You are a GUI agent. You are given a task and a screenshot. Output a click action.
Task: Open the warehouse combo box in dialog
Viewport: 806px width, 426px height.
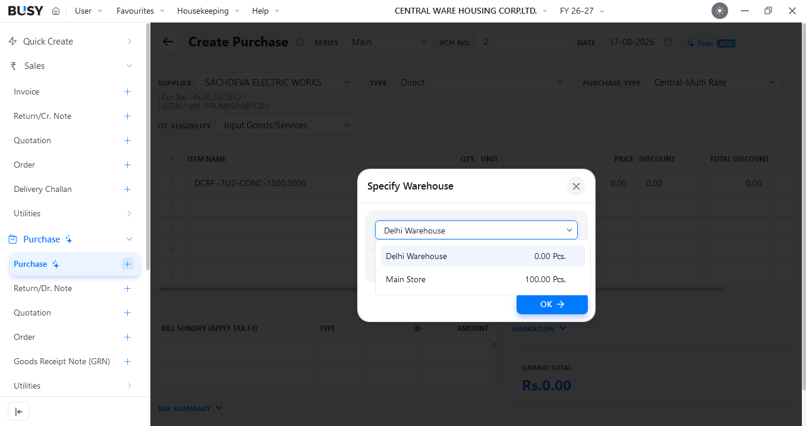(x=476, y=231)
